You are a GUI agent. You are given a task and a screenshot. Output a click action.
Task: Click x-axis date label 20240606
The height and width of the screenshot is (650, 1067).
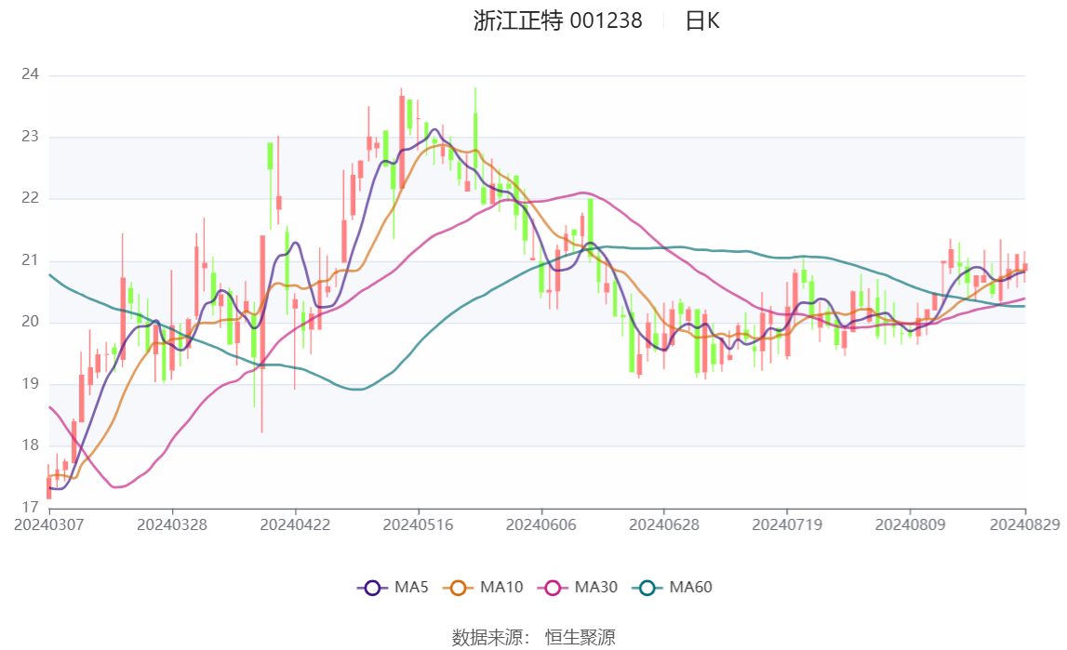pos(541,524)
